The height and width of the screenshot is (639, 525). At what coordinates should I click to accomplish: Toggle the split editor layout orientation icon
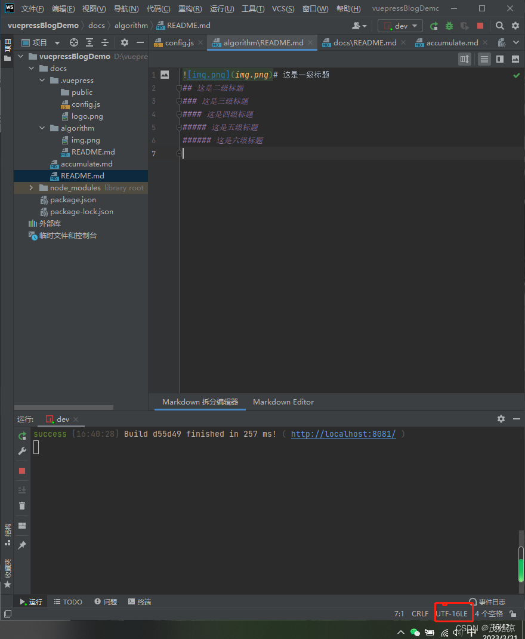pos(465,59)
